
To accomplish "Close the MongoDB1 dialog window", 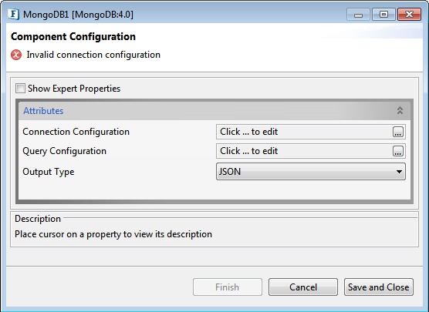I will 409,14.
